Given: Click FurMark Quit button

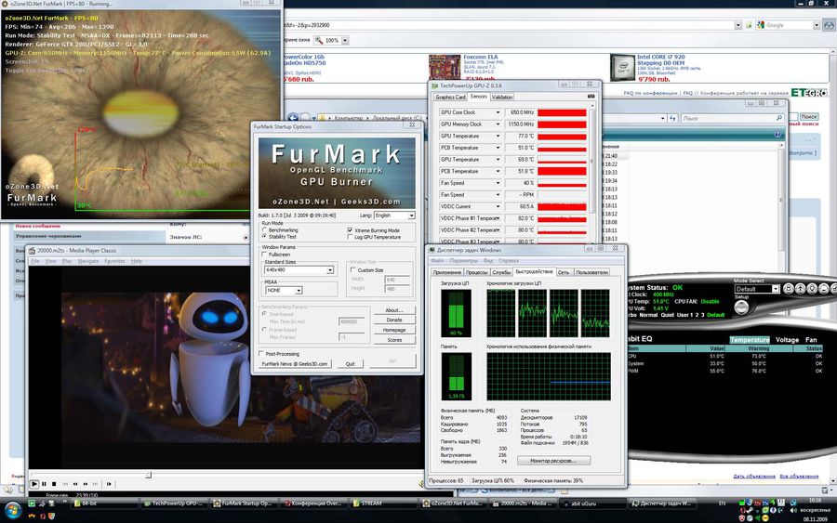Looking at the screenshot, I should (351, 363).
